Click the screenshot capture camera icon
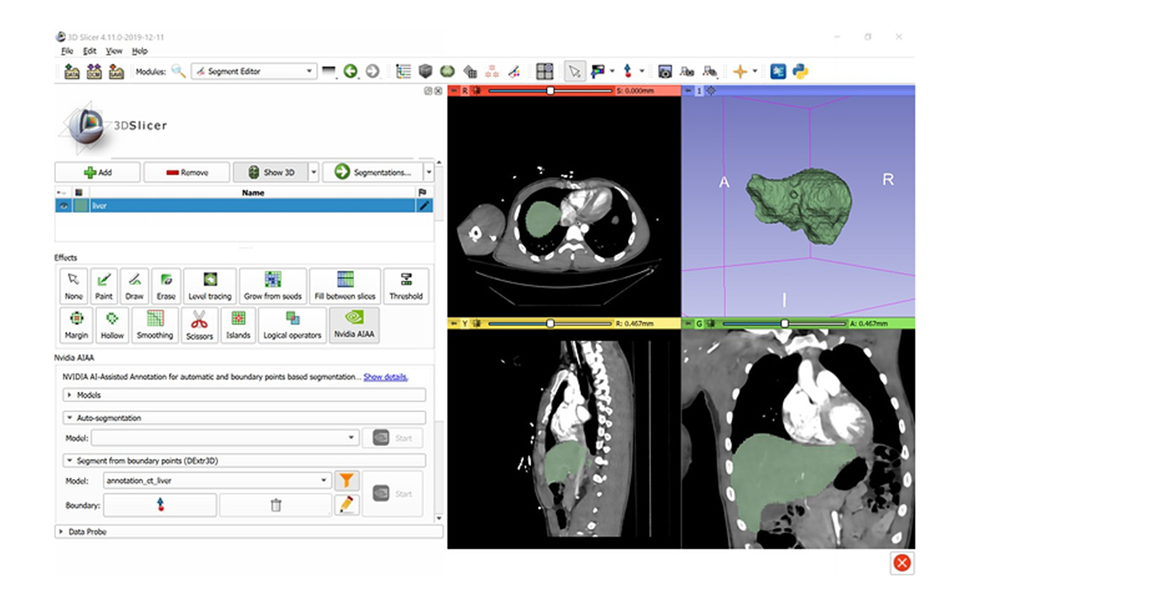The image size is (1150, 594). pos(665,71)
